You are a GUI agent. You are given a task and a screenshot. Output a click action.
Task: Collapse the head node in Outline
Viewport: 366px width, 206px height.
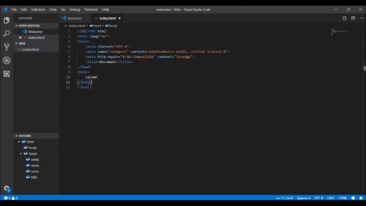pos(21,154)
